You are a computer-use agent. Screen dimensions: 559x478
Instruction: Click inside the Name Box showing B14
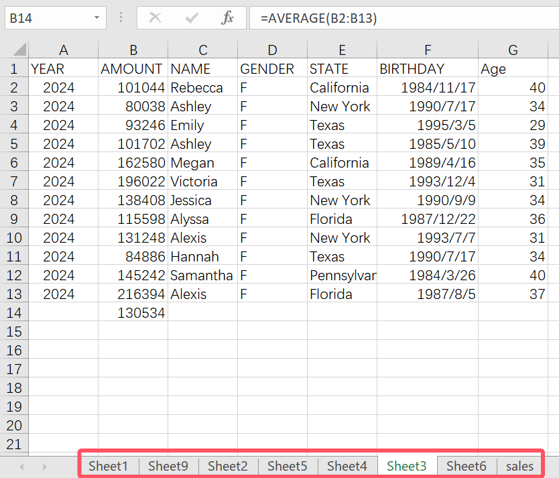pos(47,18)
